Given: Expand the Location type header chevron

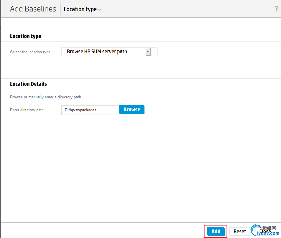Looking at the screenshot, I should click(100, 10).
